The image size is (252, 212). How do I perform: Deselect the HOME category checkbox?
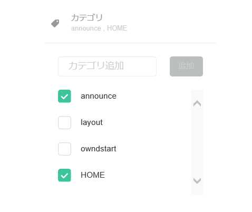click(x=64, y=175)
